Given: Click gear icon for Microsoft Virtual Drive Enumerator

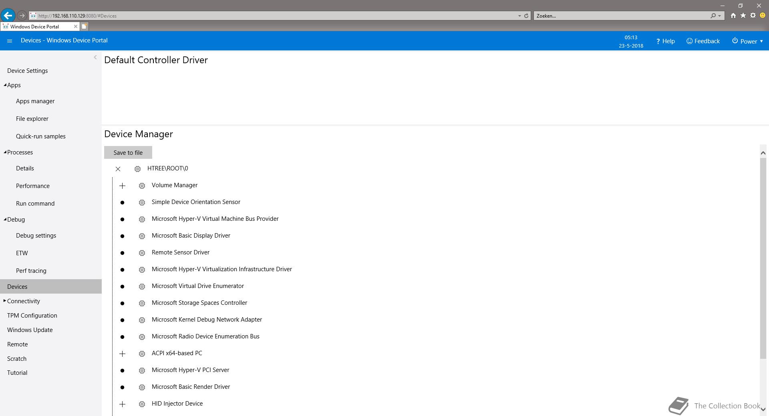Looking at the screenshot, I should point(142,286).
